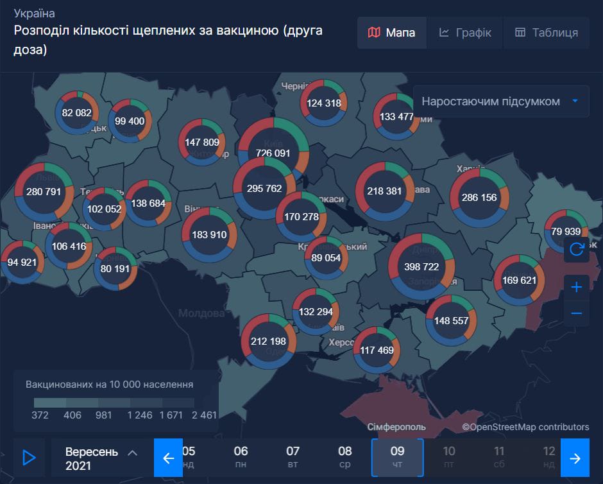Advance dates with the right arrow button
This screenshot has width=603, height=484.
pyautogui.click(x=575, y=458)
